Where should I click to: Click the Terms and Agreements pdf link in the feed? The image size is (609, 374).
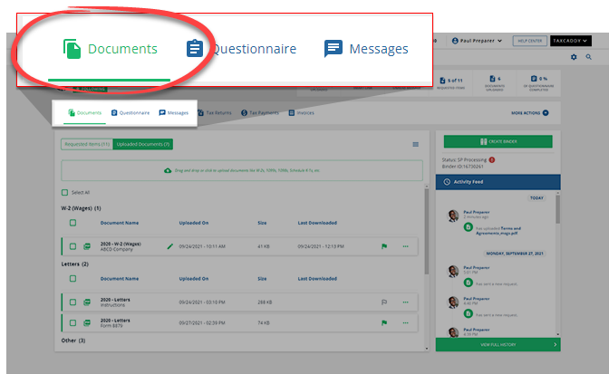pyautogui.click(x=498, y=231)
